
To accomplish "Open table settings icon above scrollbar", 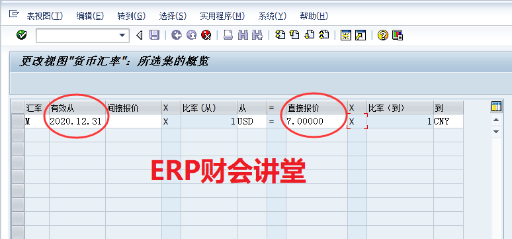I will [496, 107].
